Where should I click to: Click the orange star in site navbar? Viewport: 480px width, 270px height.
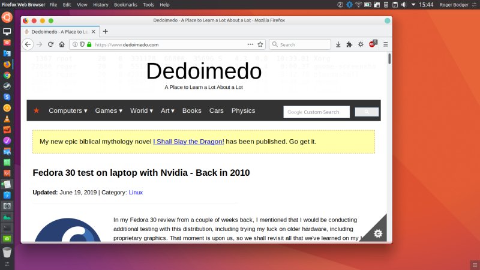(37, 110)
